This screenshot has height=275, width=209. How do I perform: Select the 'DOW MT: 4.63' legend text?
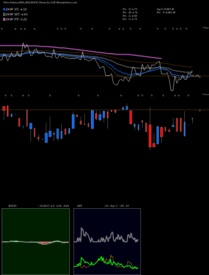[x=17, y=14]
